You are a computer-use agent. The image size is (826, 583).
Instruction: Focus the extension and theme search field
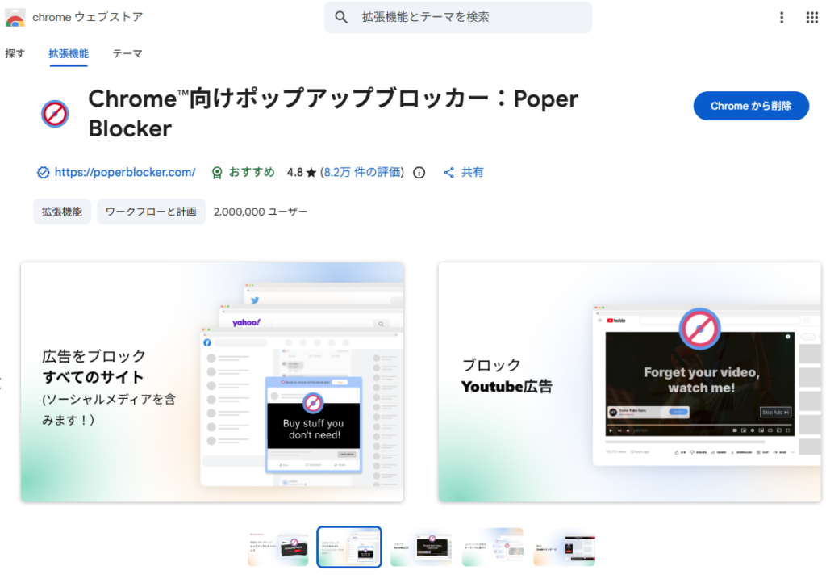[x=458, y=18]
